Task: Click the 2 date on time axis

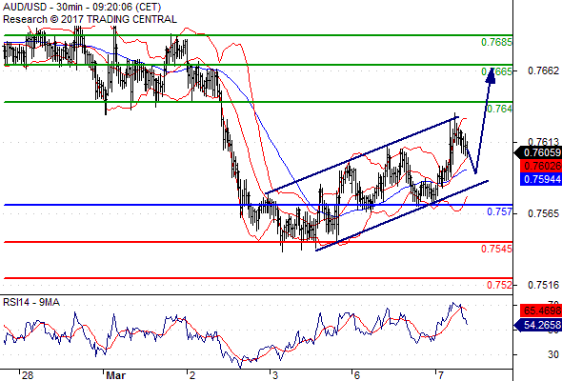Action: point(192,375)
